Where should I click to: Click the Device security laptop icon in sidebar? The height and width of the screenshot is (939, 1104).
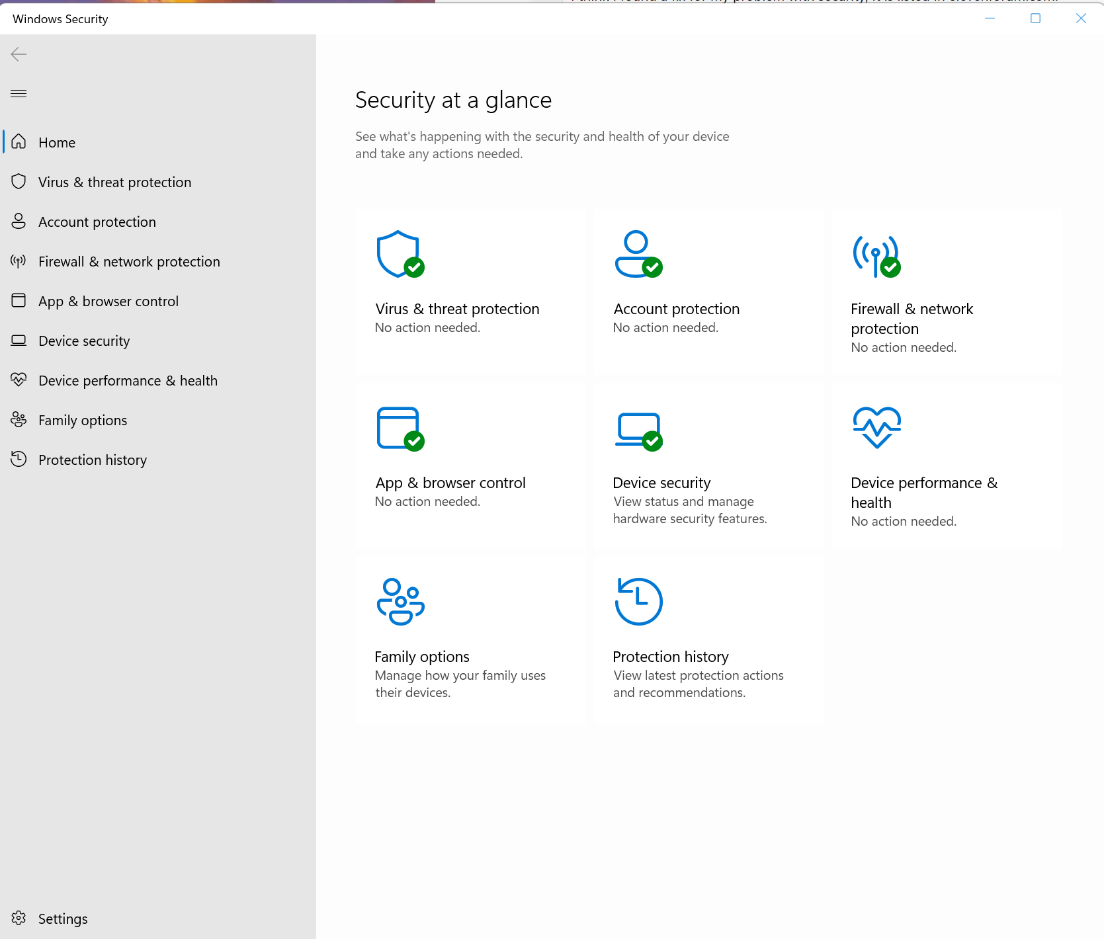tap(19, 340)
